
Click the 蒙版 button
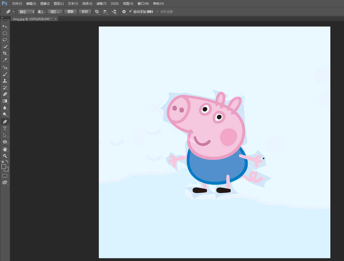click(70, 12)
